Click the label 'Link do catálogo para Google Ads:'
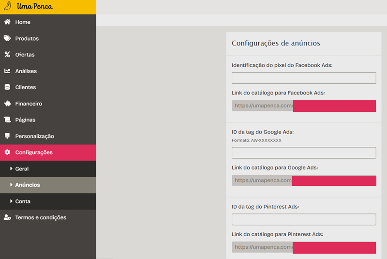Viewport: 387px width, 259px height. tap(275, 168)
